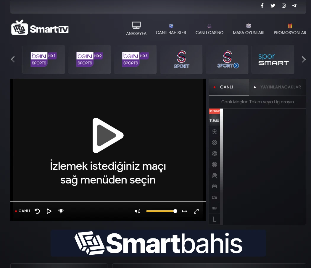Screen dimensions: 311x268
Task: Select S Sport channel
Action: tap(181, 59)
